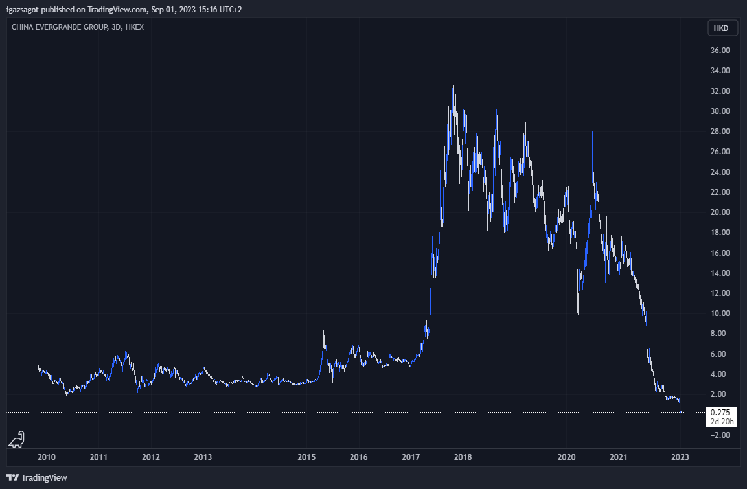Image resolution: width=747 pixels, height=489 pixels.
Task: Click the 32.00 price axis label
Action: tap(720, 91)
